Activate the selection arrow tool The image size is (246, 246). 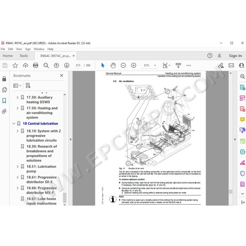pos(103,65)
